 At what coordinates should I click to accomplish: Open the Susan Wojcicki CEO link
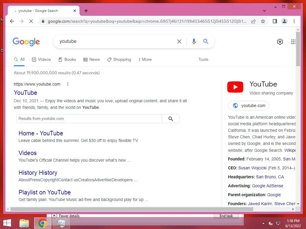[252, 168]
